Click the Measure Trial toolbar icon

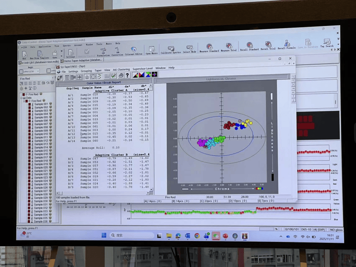coord(228,46)
